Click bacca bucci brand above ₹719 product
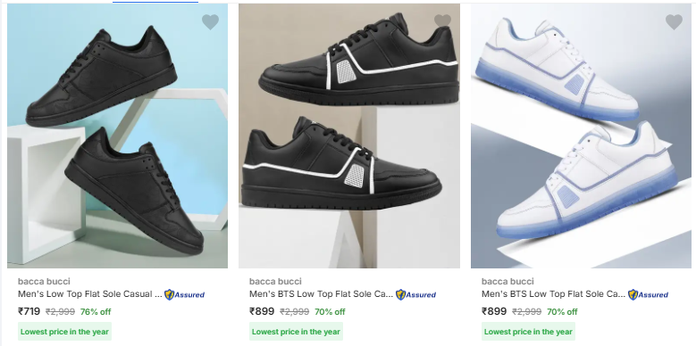The image size is (696, 346). tap(44, 281)
